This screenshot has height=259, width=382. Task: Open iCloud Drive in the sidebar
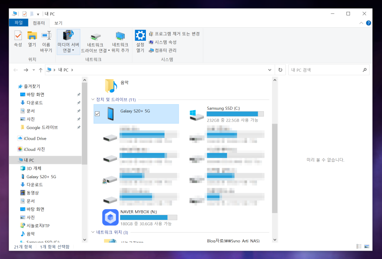coord(32,139)
